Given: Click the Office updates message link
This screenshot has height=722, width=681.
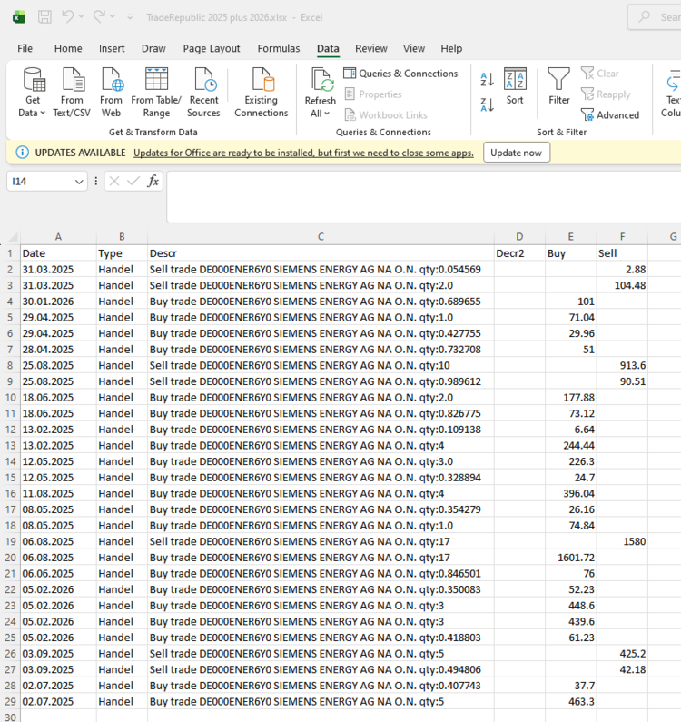Looking at the screenshot, I should (x=303, y=153).
